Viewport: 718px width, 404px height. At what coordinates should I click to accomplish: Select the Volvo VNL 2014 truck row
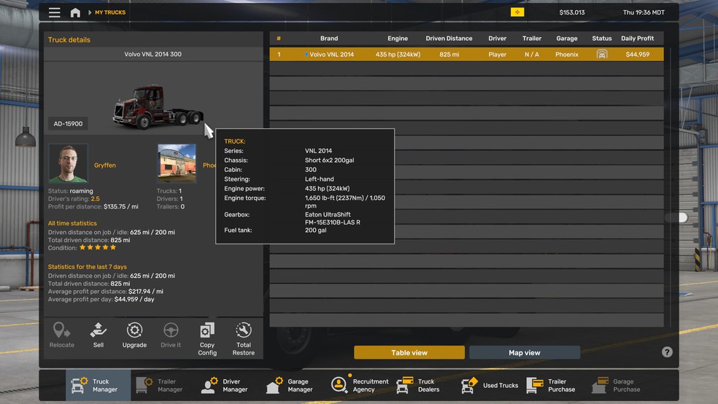tap(466, 55)
